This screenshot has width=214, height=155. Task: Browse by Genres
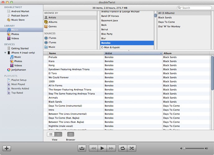[x=52, y=26]
